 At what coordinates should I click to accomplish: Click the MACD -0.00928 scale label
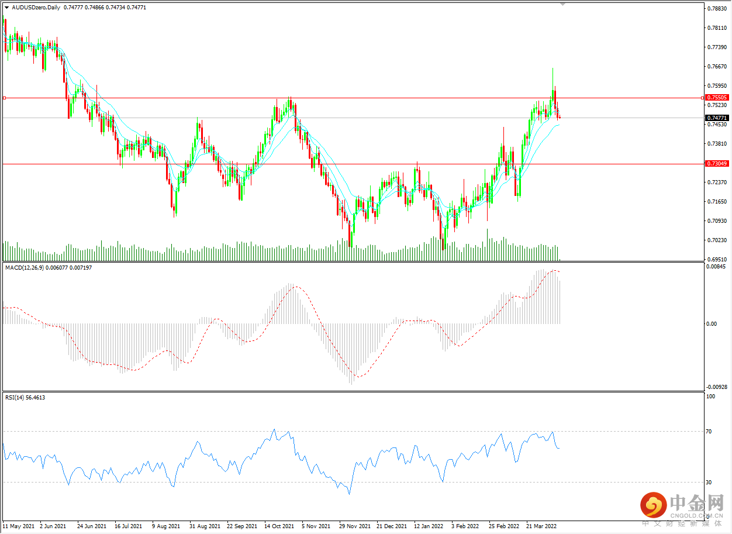(717, 387)
